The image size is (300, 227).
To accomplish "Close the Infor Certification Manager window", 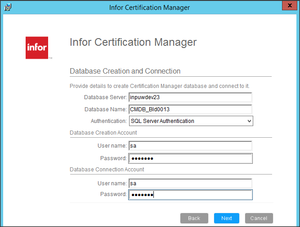I will coord(290,5).
